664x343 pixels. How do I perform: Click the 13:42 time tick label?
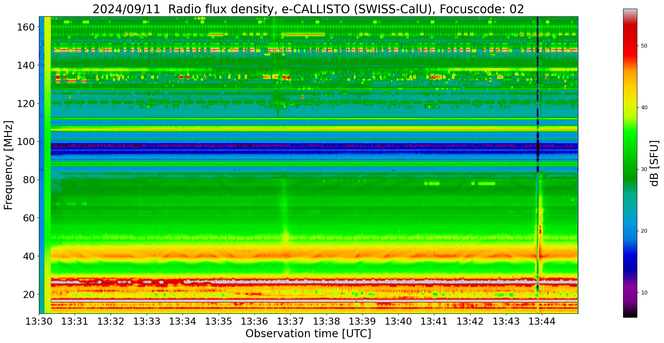(x=470, y=321)
